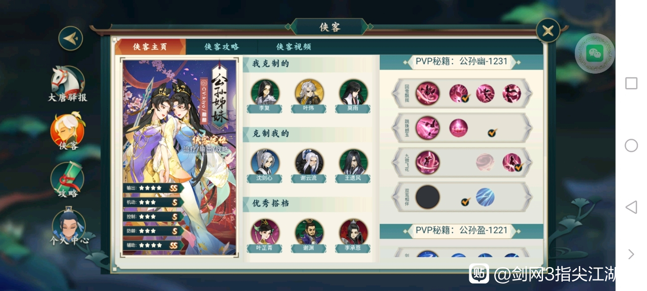Open the green WeChat floating icon
647x291 pixels.
pos(594,53)
